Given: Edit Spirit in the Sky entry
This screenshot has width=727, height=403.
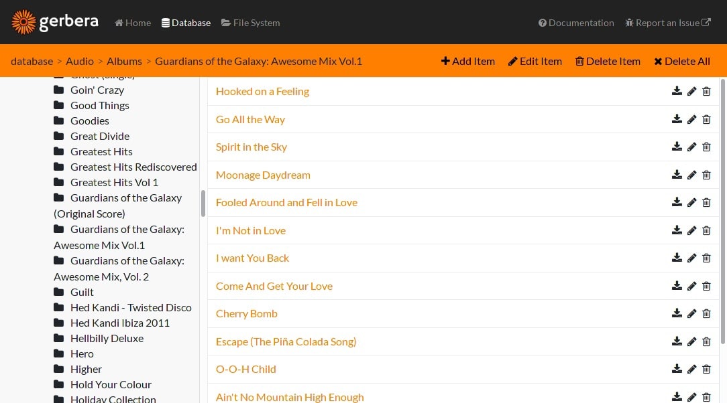Looking at the screenshot, I should 691,147.
